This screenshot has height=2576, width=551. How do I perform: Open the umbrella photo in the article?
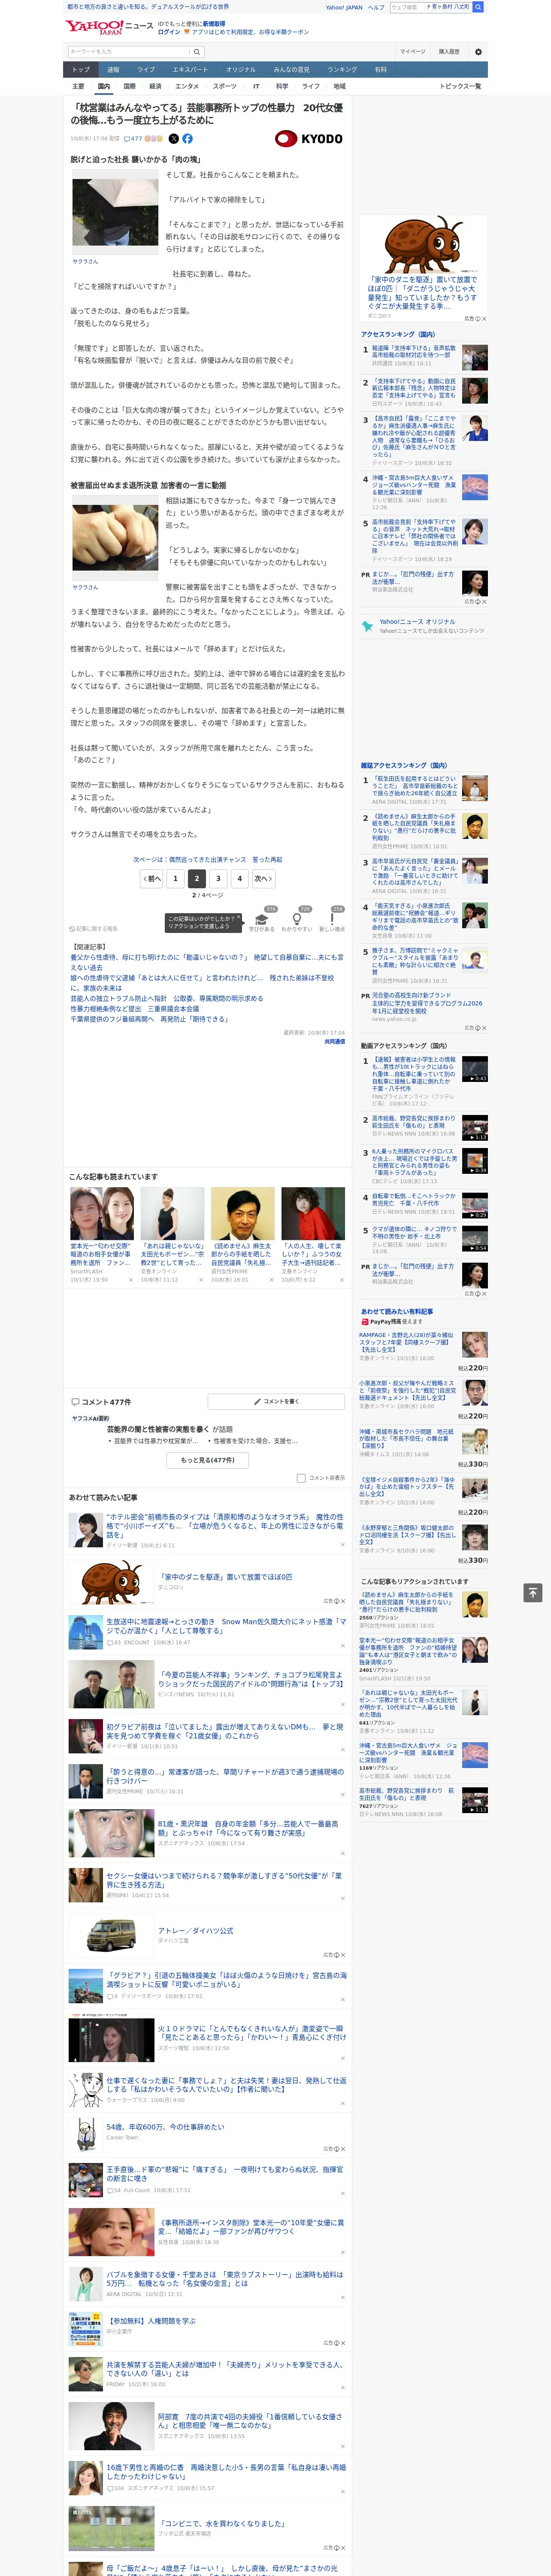pos(115,213)
